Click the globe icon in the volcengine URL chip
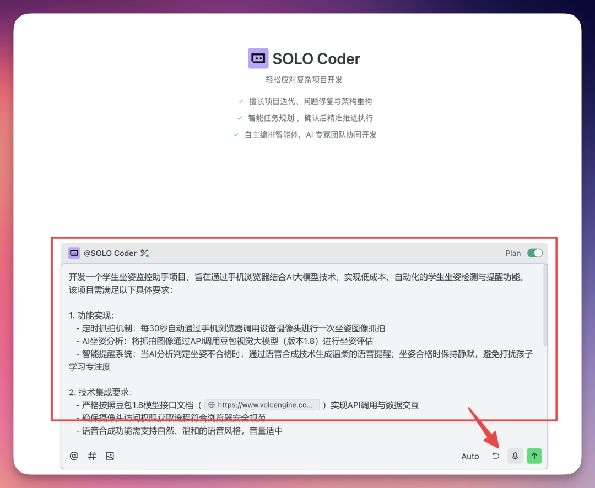The height and width of the screenshot is (488, 595). tap(211, 405)
